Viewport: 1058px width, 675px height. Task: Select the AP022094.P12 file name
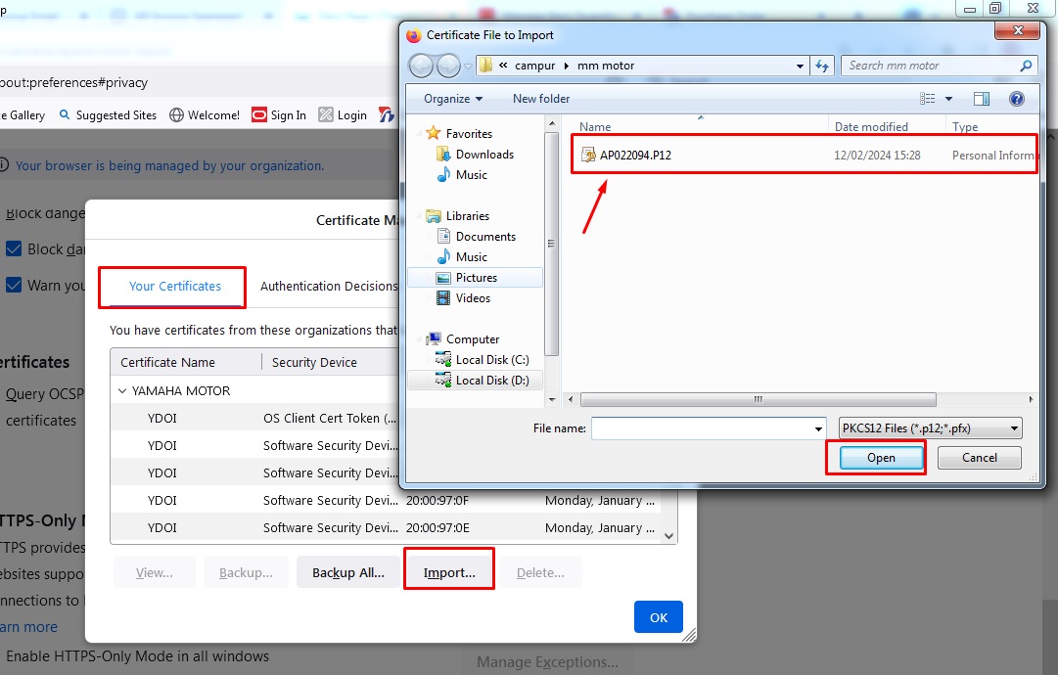(x=635, y=156)
